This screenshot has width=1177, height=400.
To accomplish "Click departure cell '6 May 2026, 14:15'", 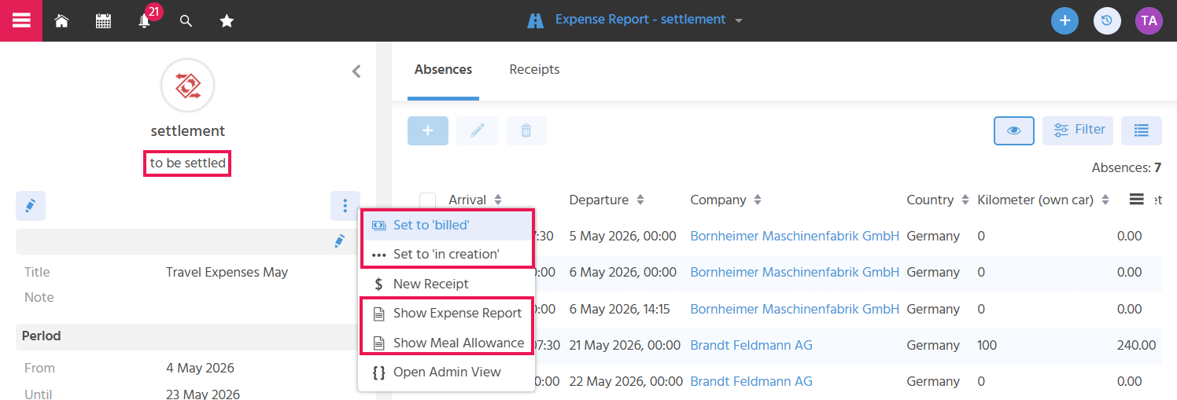I will click(x=620, y=309).
